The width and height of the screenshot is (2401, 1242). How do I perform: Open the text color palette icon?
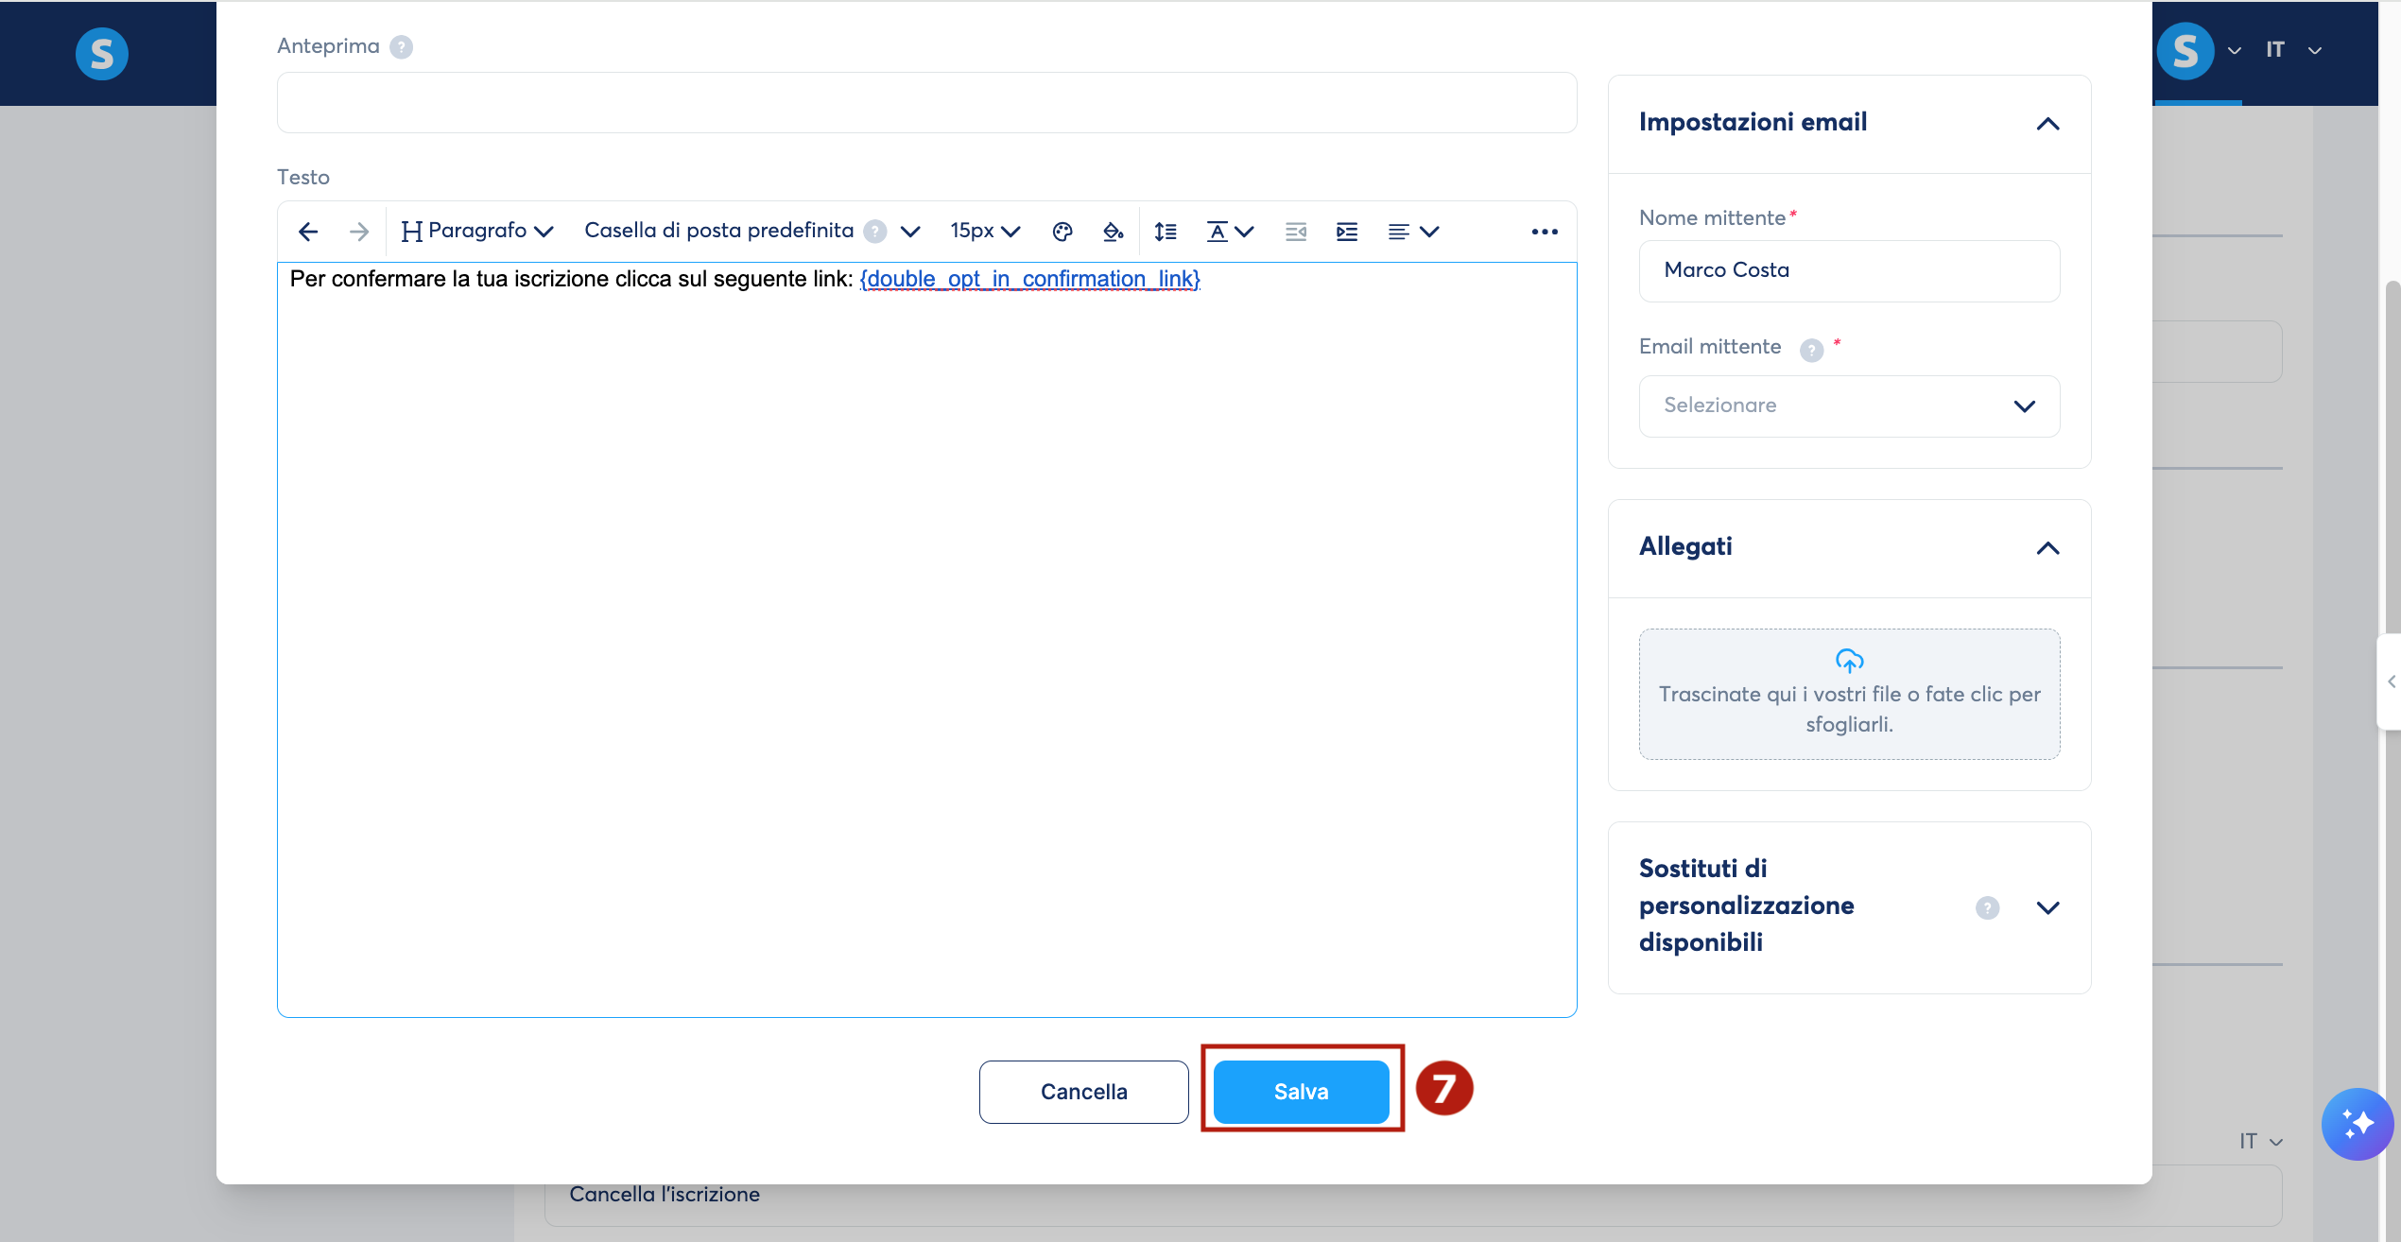tap(1062, 232)
